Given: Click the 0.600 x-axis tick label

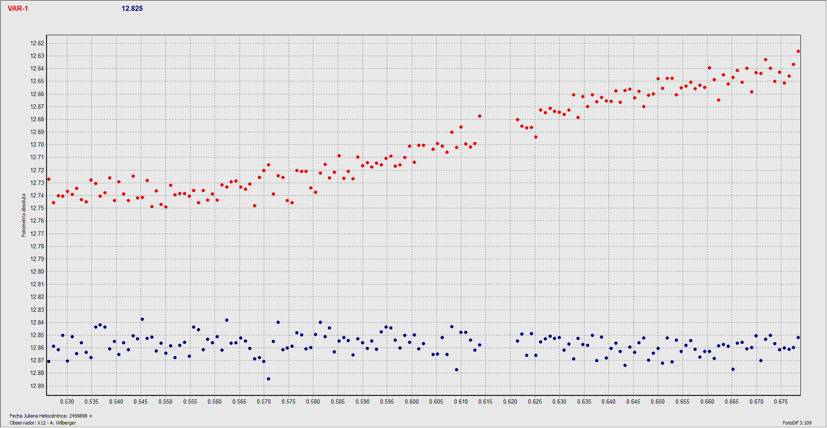Looking at the screenshot, I should [412, 401].
